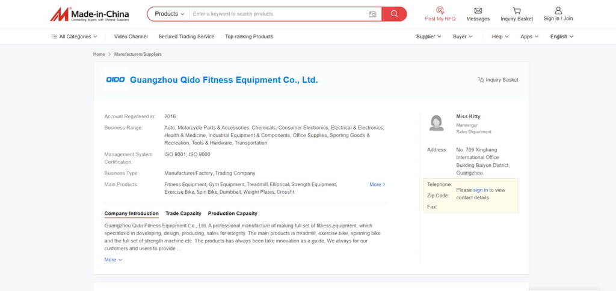Click the QIDO company logo
This screenshot has height=291, width=616.
[x=115, y=79]
